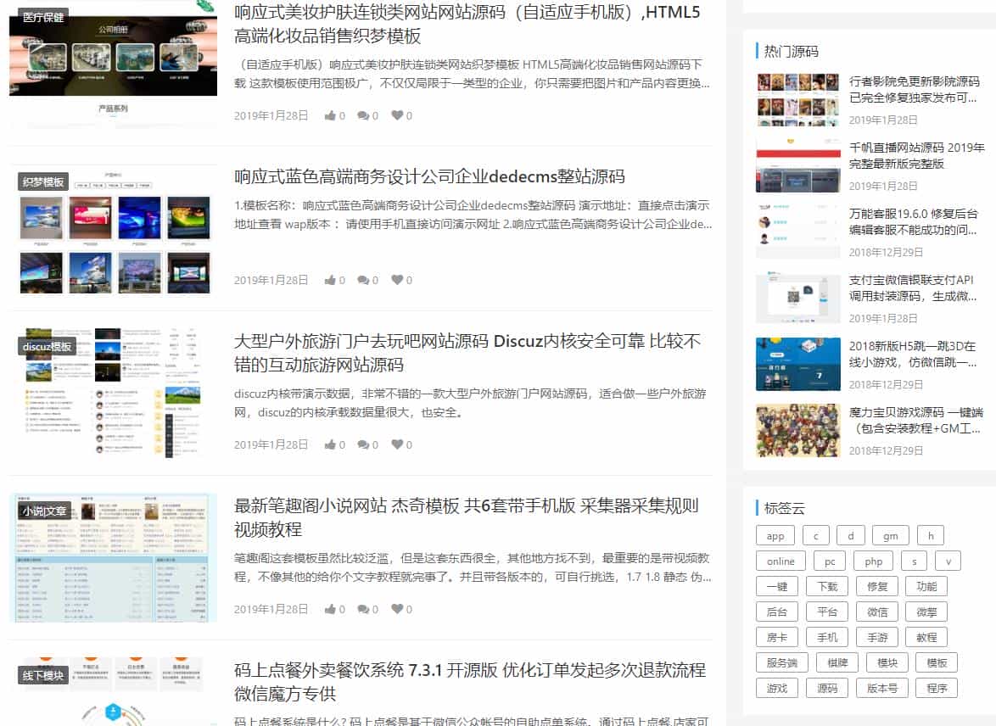Select the php tag in 标签云
Image resolution: width=996 pixels, height=726 pixels.
tap(874, 561)
